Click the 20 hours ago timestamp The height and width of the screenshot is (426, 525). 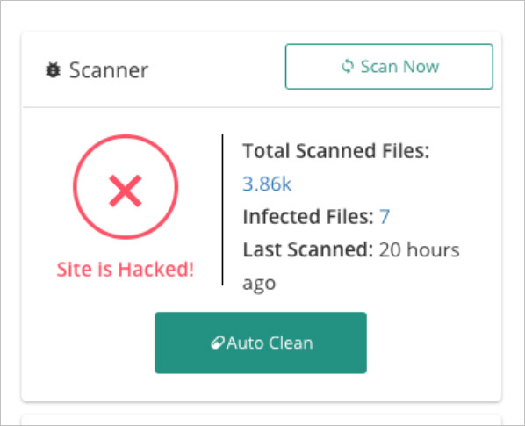coord(351,267)
